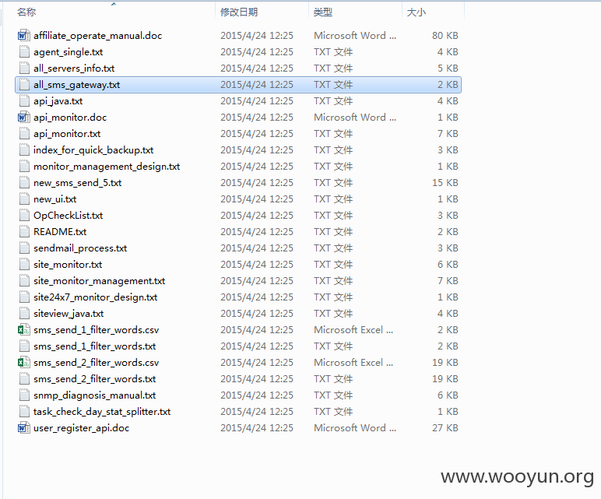Select file name siteview_java.txt

click(69, 314)
